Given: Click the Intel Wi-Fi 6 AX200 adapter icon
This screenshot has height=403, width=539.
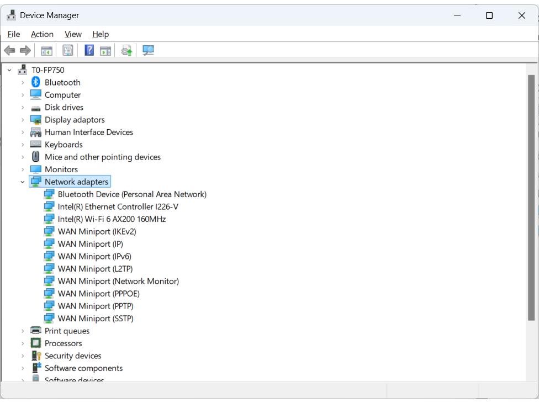Looking at the screenshot, I should pos(49,219).
